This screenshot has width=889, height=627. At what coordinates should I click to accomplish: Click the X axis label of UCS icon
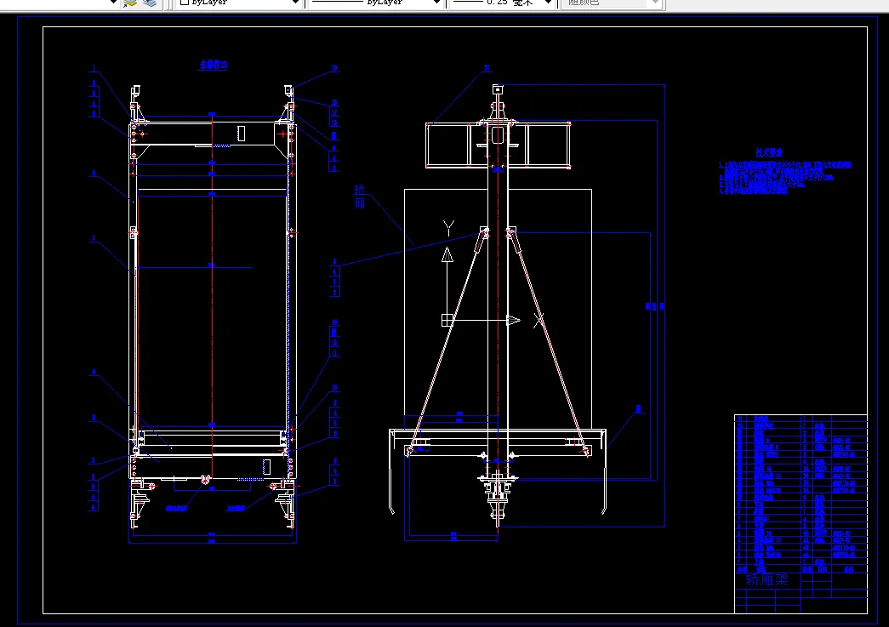pyautogui.click(x=539, y=320)
